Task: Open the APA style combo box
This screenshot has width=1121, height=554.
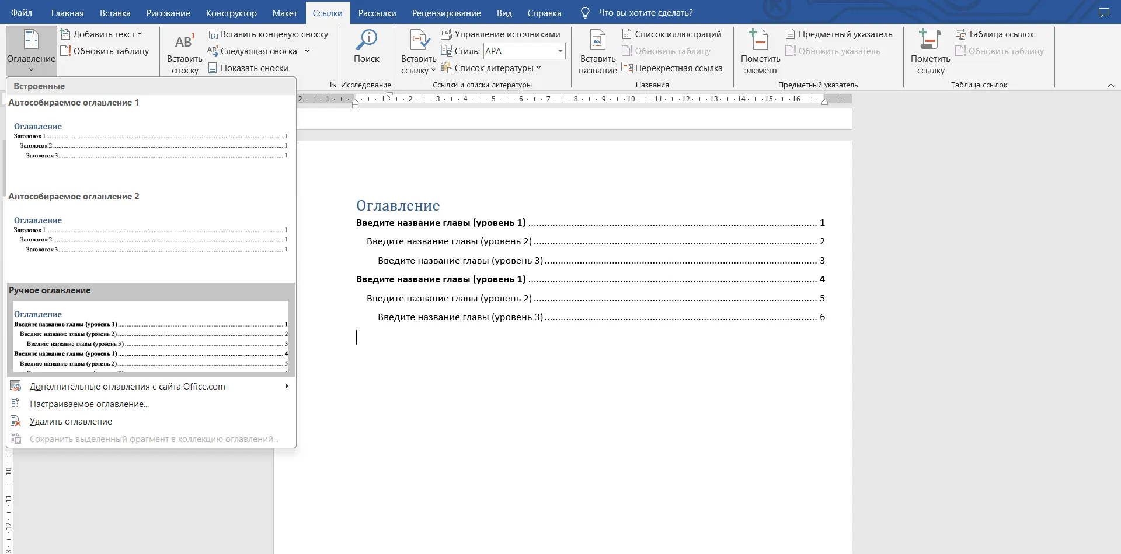Action: pos(524,51)
